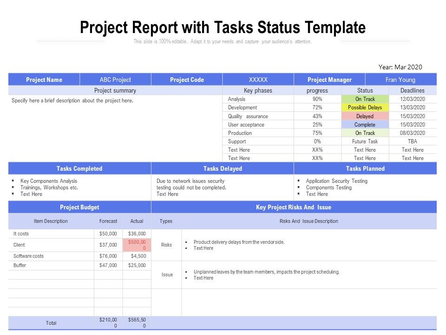
Task: Click the 'Project summary' heading
Action: point(115,90)
